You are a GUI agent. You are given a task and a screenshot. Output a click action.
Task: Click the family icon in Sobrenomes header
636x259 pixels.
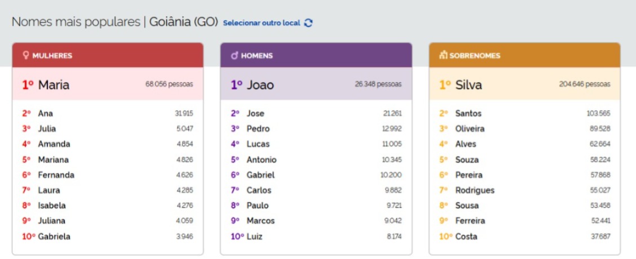(x=443, y=56)
